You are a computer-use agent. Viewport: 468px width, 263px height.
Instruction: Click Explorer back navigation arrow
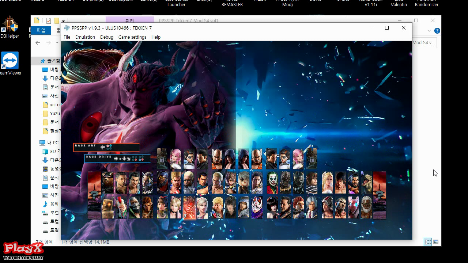point(38,43)
